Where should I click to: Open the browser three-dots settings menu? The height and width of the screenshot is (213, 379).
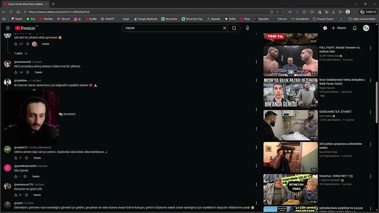pos(355,12)
